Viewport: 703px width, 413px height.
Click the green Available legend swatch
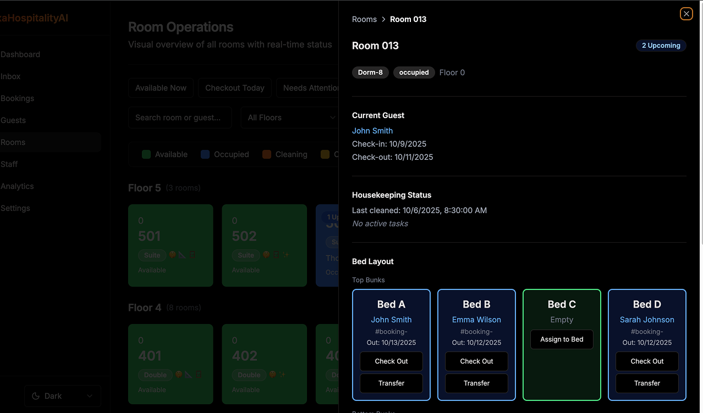coord(146,154)
